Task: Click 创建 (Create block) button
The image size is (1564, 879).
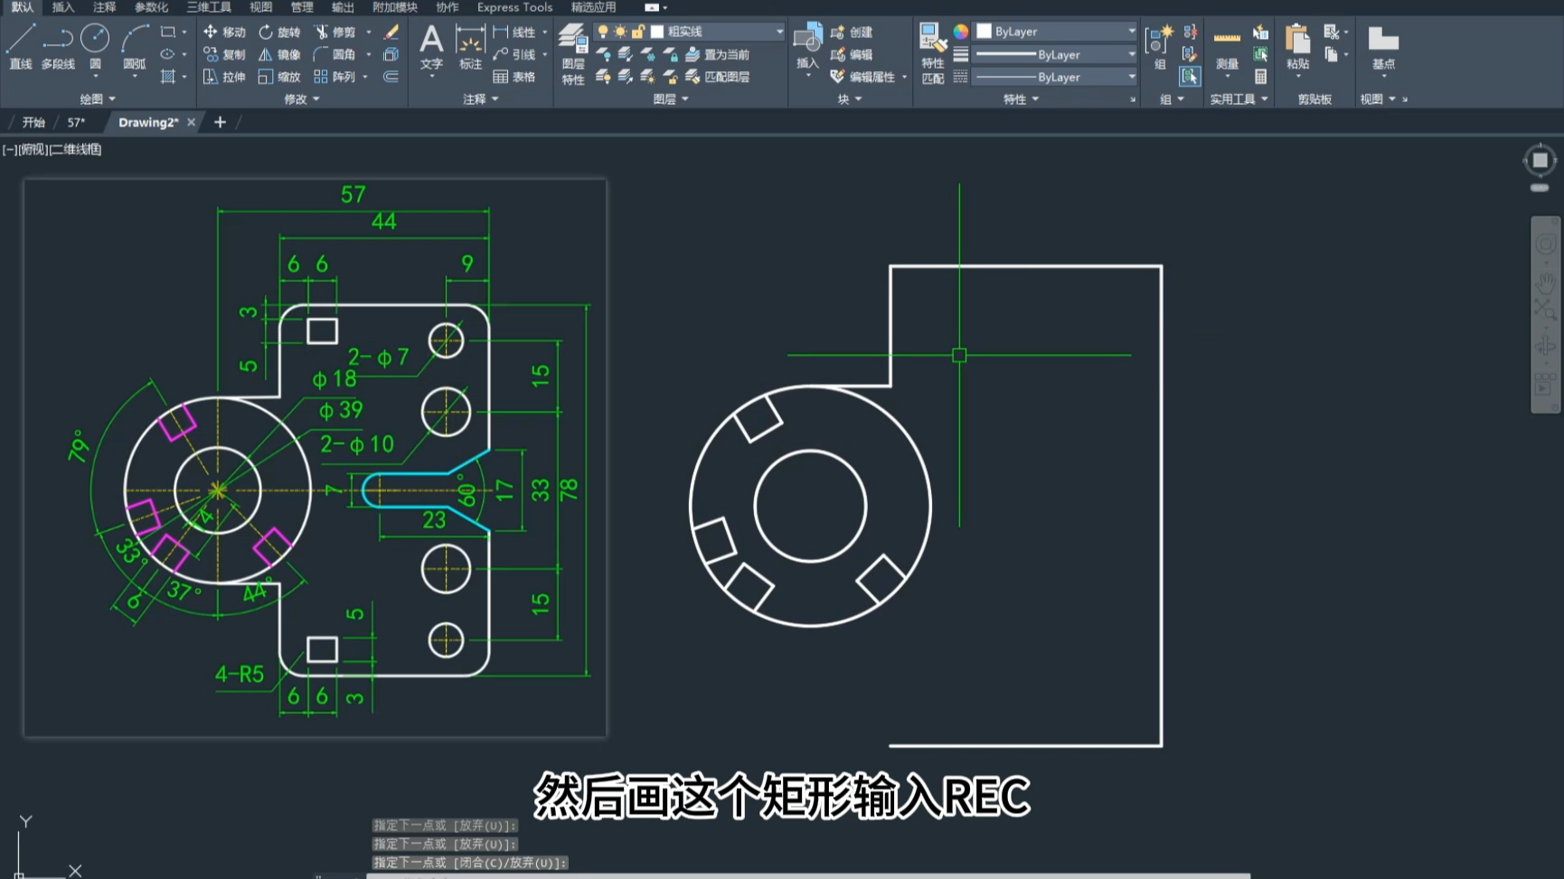Action: click(852, 32)
